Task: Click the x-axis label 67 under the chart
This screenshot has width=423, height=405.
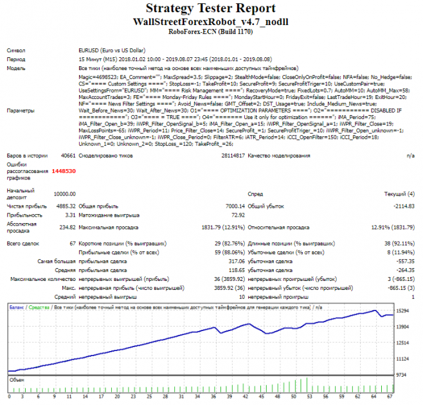Action: [x=390, y=397]
